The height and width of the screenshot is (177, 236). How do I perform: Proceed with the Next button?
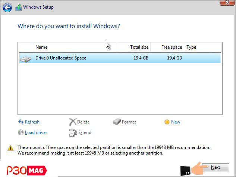tap(215, 167)
